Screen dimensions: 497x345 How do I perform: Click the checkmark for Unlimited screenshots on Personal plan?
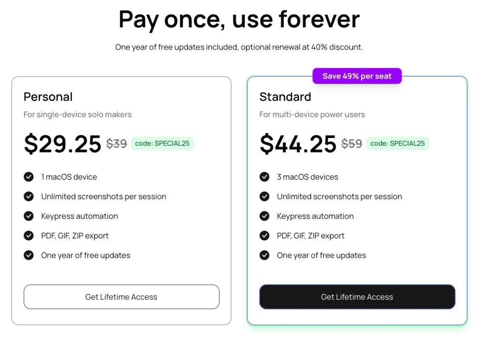point(29,197)
